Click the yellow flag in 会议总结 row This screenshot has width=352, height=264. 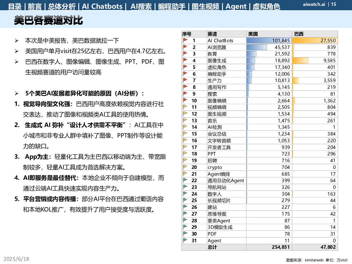pos(185,133)
